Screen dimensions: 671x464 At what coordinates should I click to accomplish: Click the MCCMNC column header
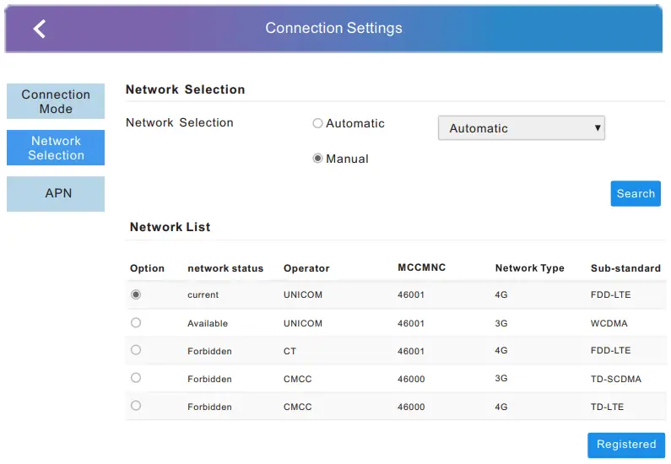(421, 267)
